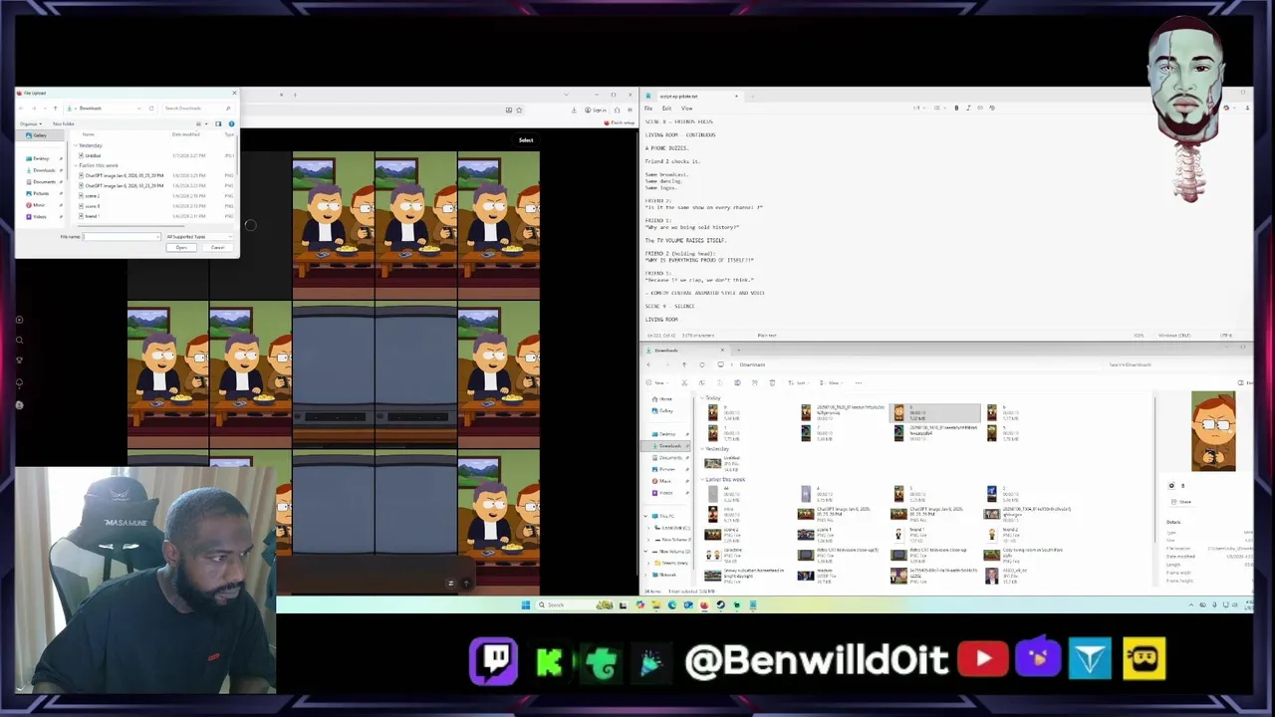
Task: Click the preview thumbnail in details pane
Action: tap(1213, 430)
